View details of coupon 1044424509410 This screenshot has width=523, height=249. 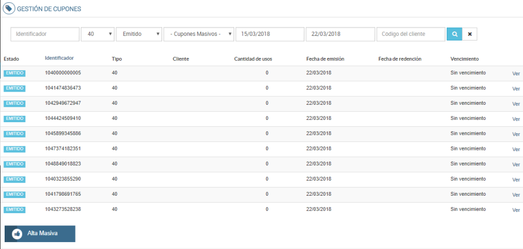(x=516, y=119)
